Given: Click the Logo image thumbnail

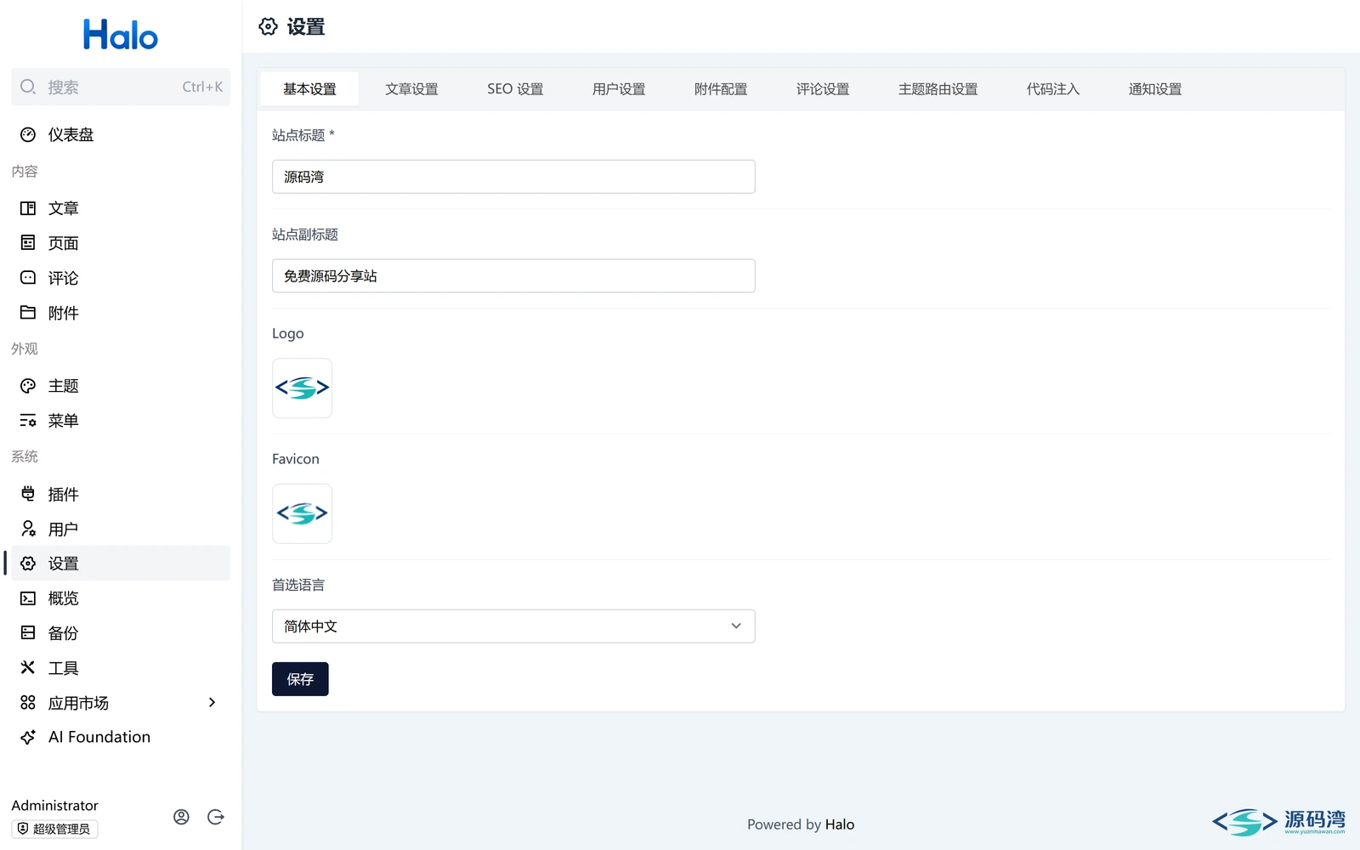Looking at the screenshot, I should [302, 388].
